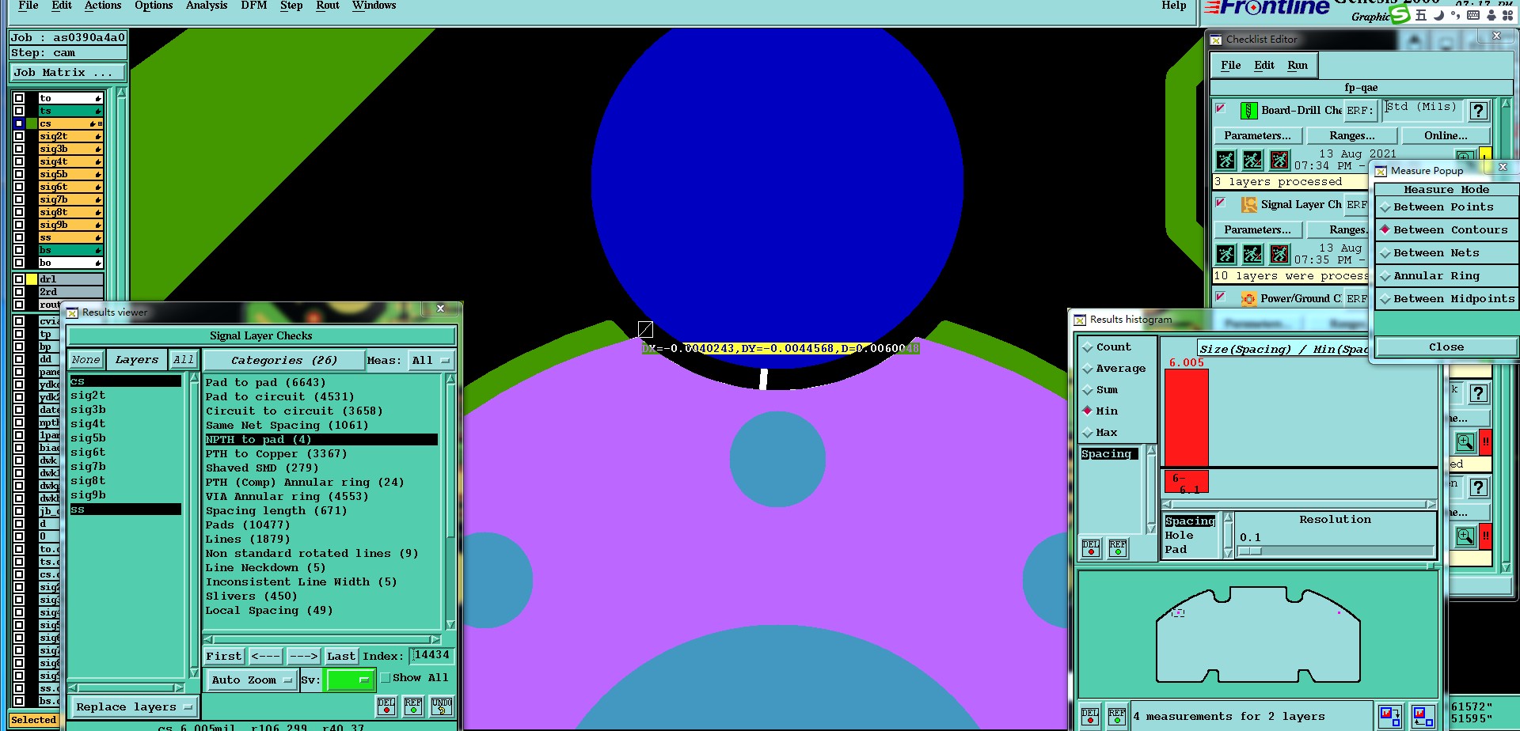1520x731 pixels.
Task: Open the Replace layers dropdown
Action: click(x=134, y=707)
